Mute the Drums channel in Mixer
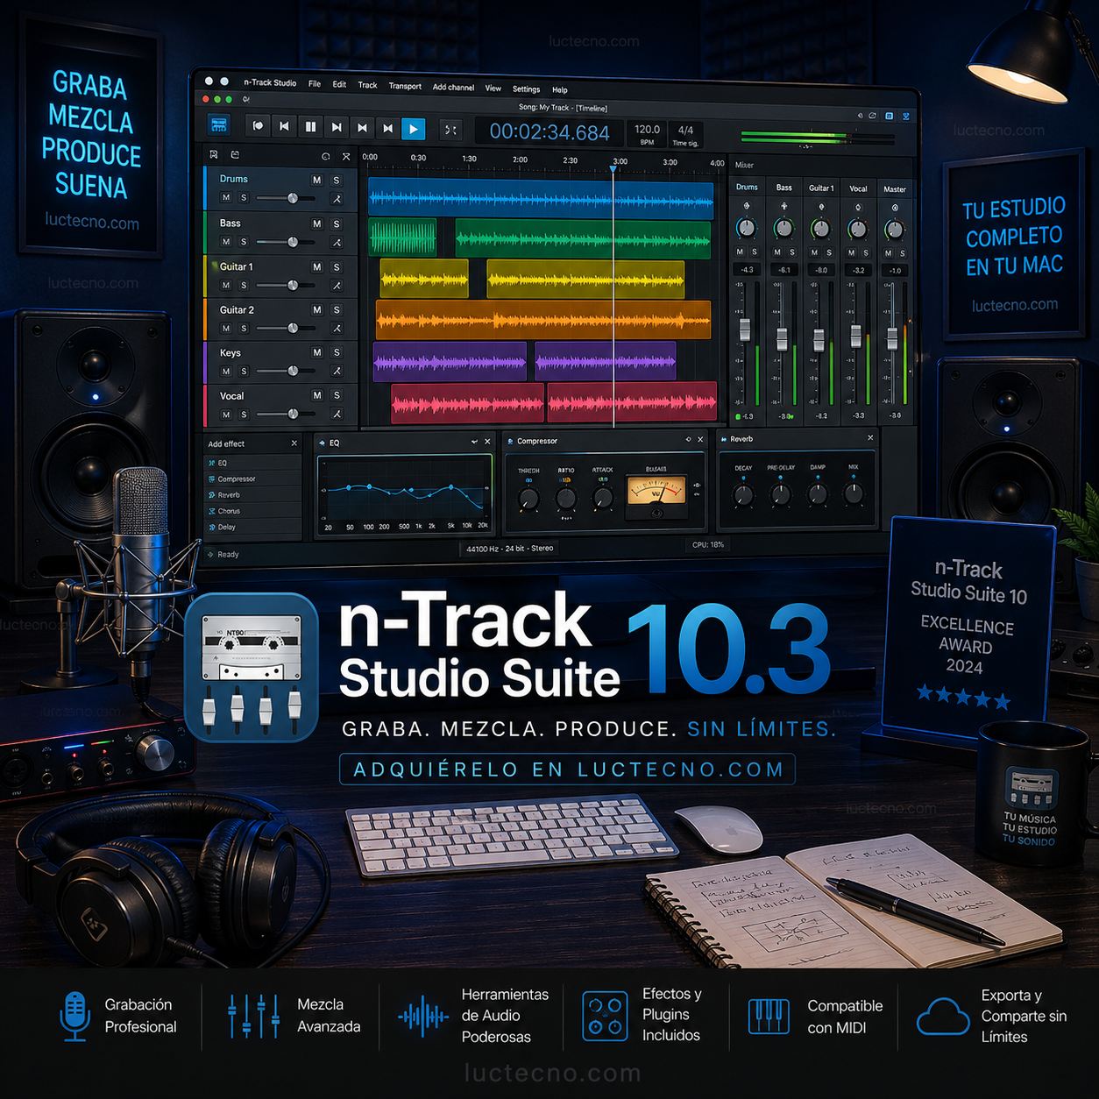 [740, 252]
